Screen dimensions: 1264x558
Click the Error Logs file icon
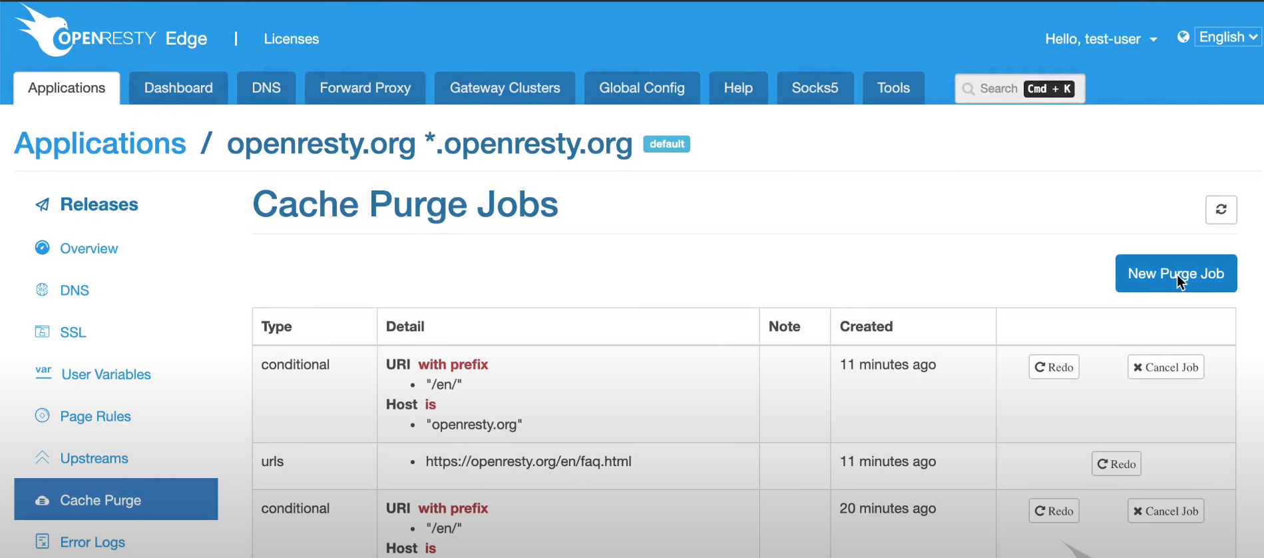click(x=42, y=541)
